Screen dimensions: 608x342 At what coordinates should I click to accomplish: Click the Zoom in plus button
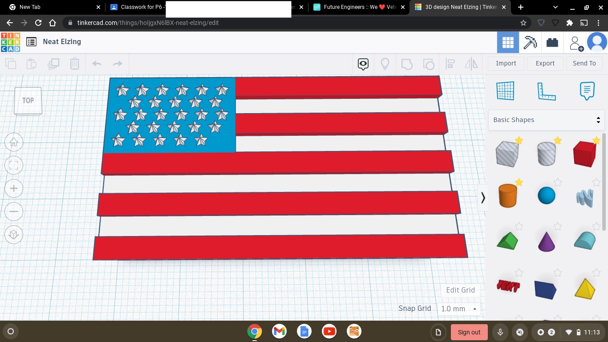tap(14, 189)
